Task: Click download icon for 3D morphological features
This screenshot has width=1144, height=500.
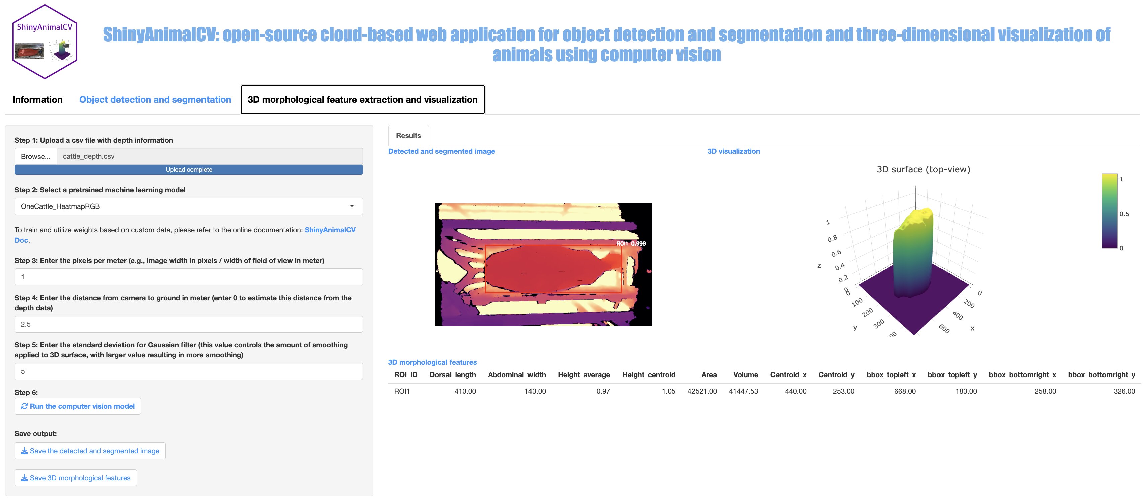Action: click(25, 478)
